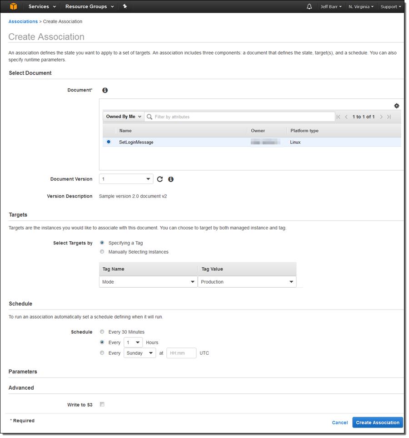Select the Every 30 Minutes schedule
Viewport: 409px width, 438px height.
(102, 332)
